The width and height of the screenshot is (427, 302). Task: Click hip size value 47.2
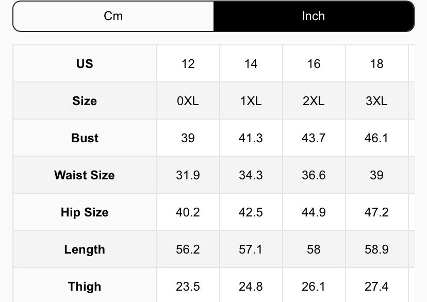(x=376, y=212)
